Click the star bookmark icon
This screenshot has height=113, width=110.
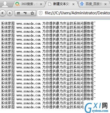tap(32, 13)
